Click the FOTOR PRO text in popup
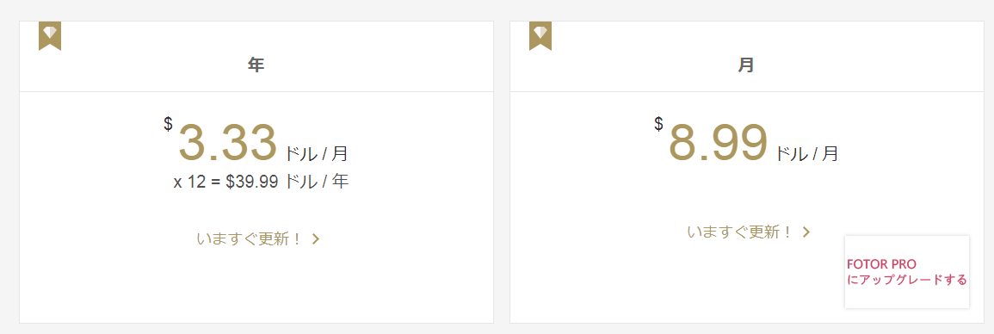Screen dimensions: 994x334 pos(881,264)
